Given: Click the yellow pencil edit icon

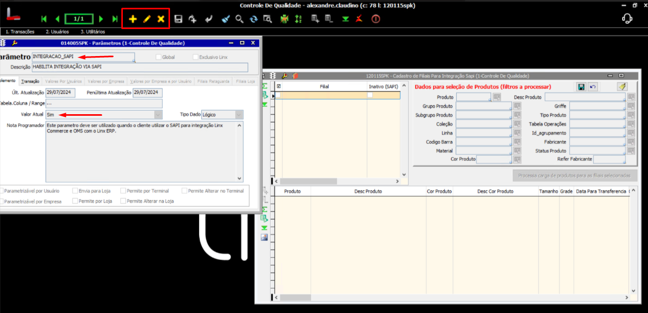Looking at the screenshot, I should [x=147, y=19].
